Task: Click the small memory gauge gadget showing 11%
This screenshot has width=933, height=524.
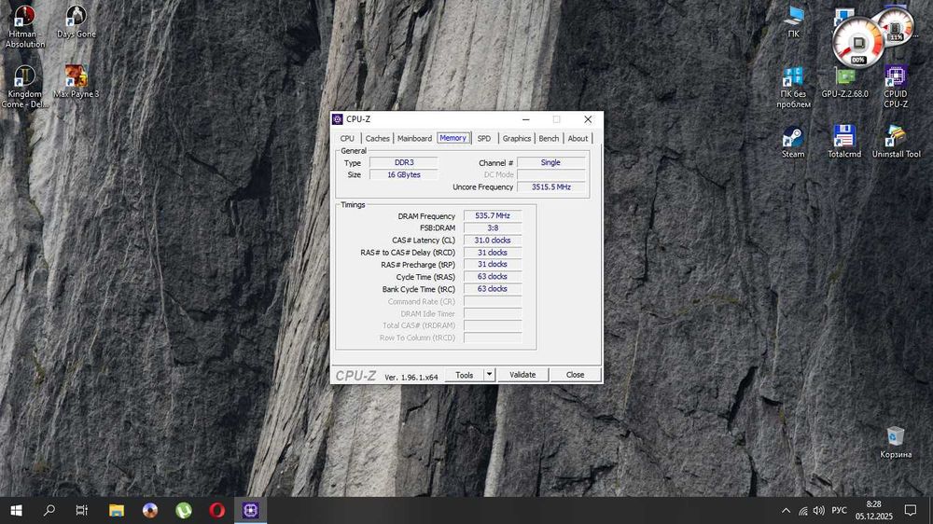Action: 896,27
